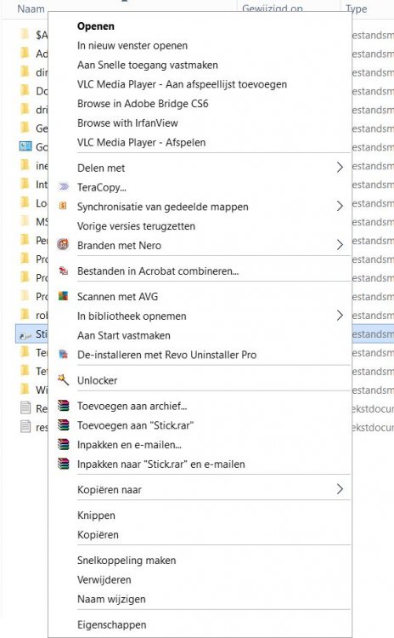Select Scannen met AVG
The image size is (394, 638).
point(117,297)
